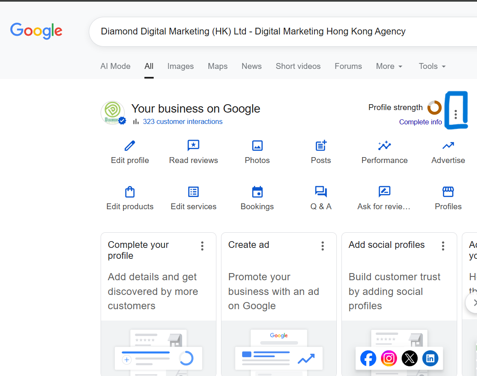Image resolution: width=477 pixels, height=376 pixels.
Task: Open the Forums tab
Action: tap(348, 66)
